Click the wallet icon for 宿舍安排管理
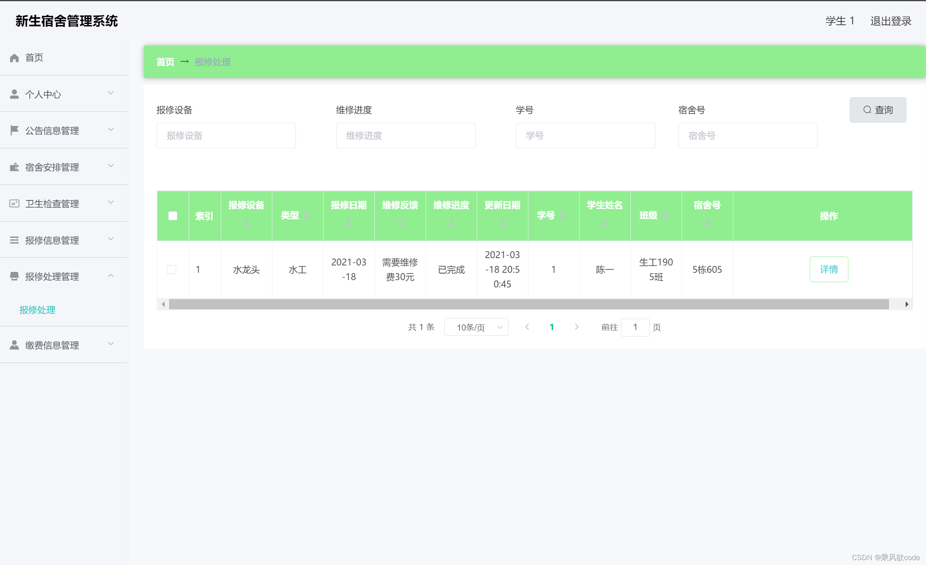 14,167
